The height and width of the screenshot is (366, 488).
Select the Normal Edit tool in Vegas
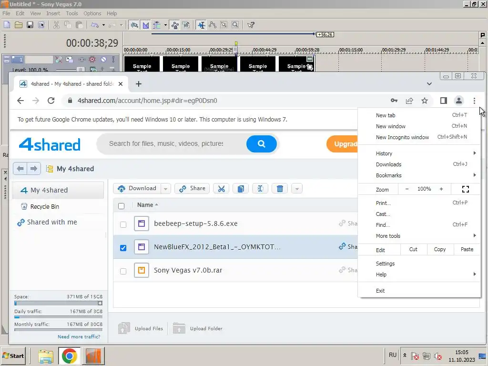(x=202, y=25)
